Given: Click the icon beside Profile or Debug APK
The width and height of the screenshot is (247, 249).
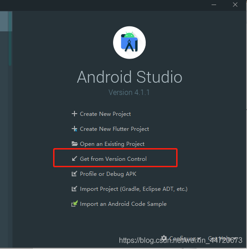Looking at the screenshot, I should (x=74, y=174).
